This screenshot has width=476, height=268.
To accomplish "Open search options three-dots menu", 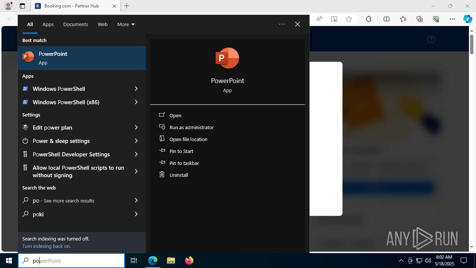I will [x=282, y=24].
